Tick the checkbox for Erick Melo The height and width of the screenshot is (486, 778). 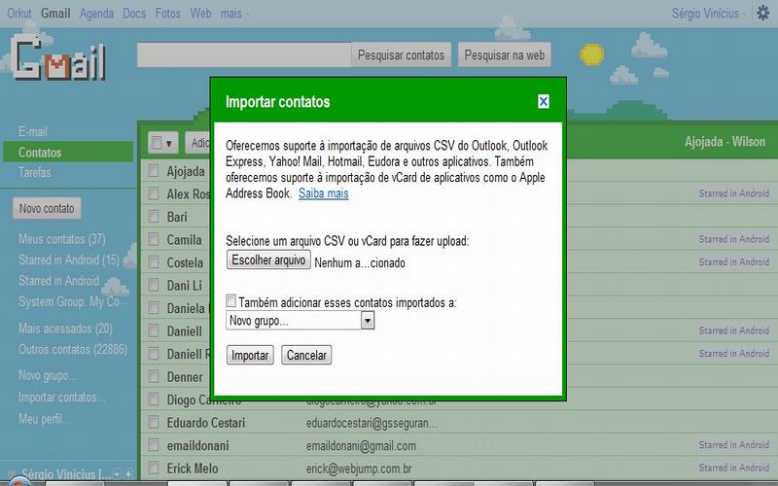click(154, 468)
